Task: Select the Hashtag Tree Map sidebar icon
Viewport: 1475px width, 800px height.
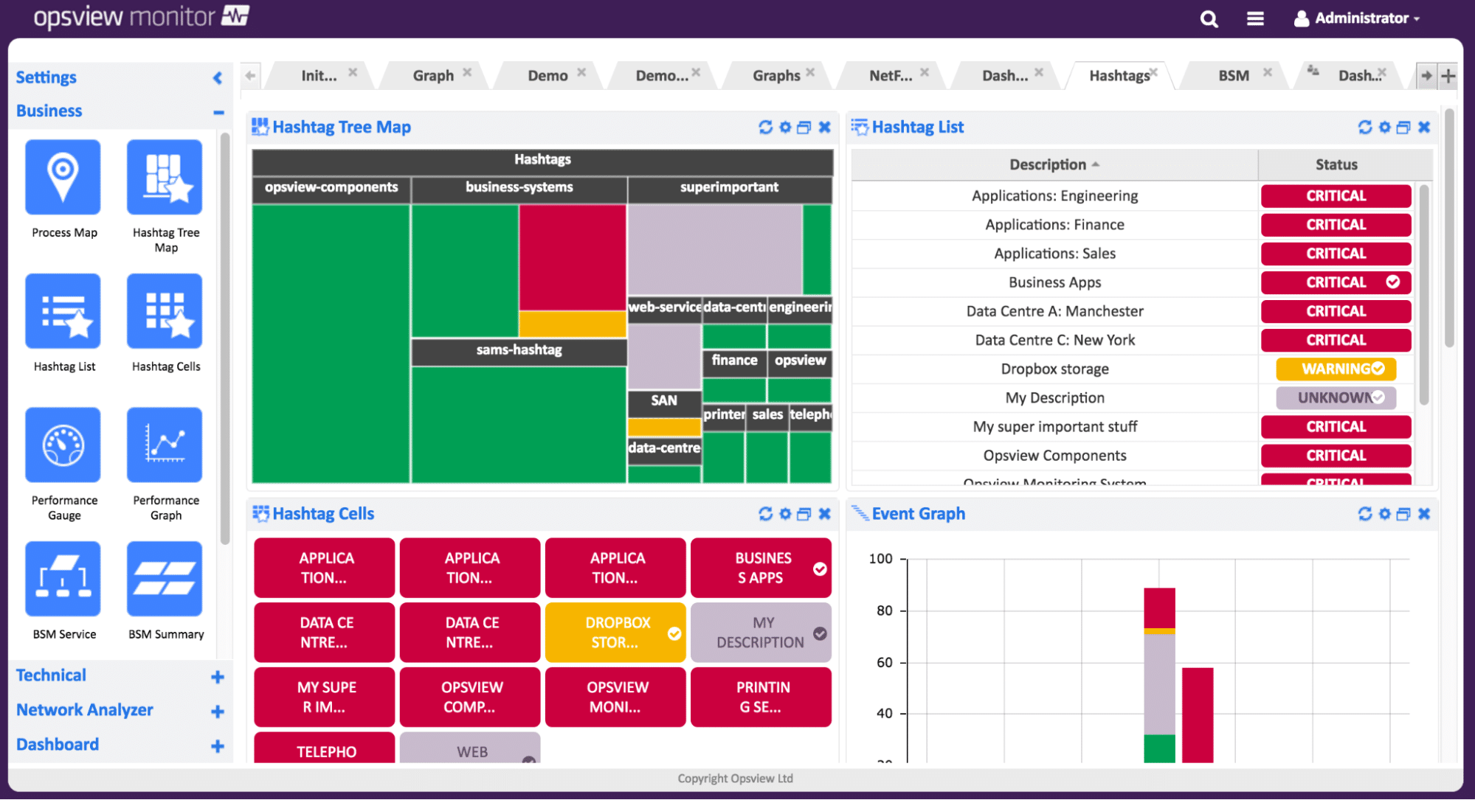Action: tap(165, 177)
